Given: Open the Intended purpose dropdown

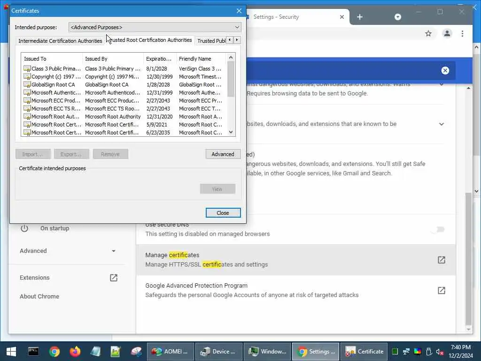Looking at the screenshot, I should pos(155,27).
